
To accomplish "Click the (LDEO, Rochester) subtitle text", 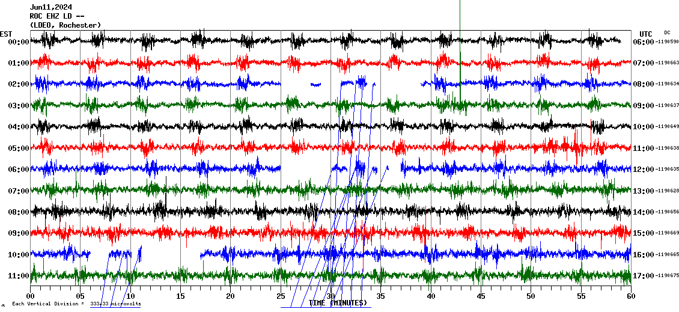I will click(65, 25).
